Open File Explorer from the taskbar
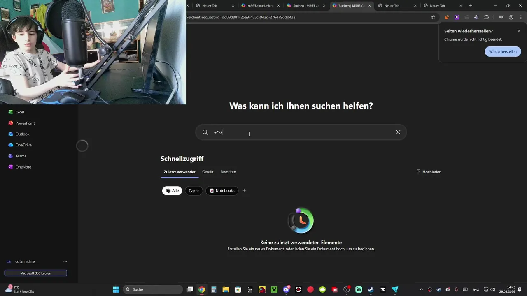The image size is (527, 296). click(226, 289)
